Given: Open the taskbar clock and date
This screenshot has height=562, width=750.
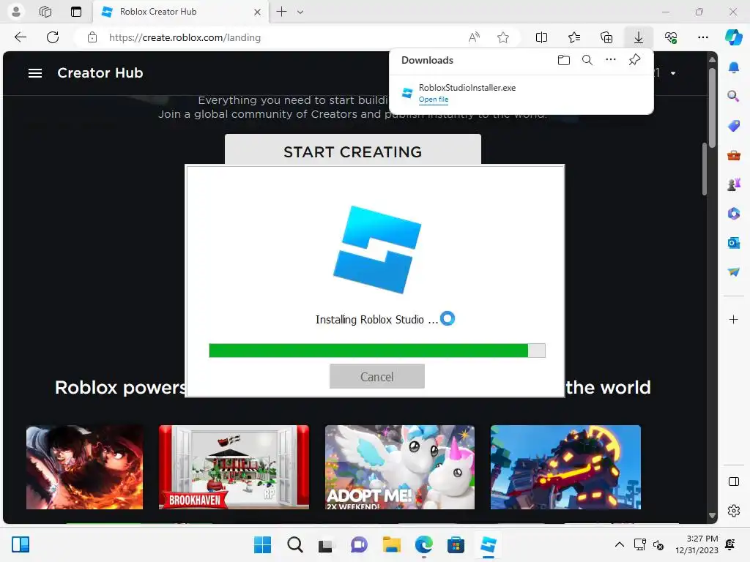Looking at the screenshot, I should (x=697, y=544).
